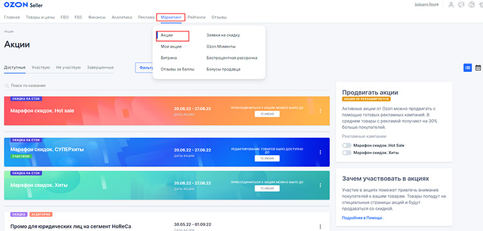Viewport: 483px width, 231px height.
Task: Click dates 30.05.22 - 01.09.22
Action: [193, 224]
